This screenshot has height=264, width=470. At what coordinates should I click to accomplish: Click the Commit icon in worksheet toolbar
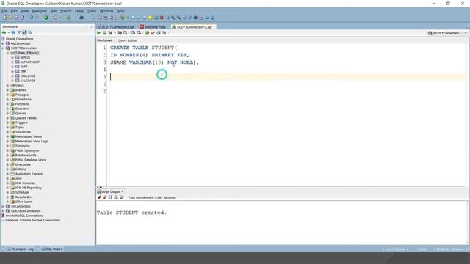point(134,33)
